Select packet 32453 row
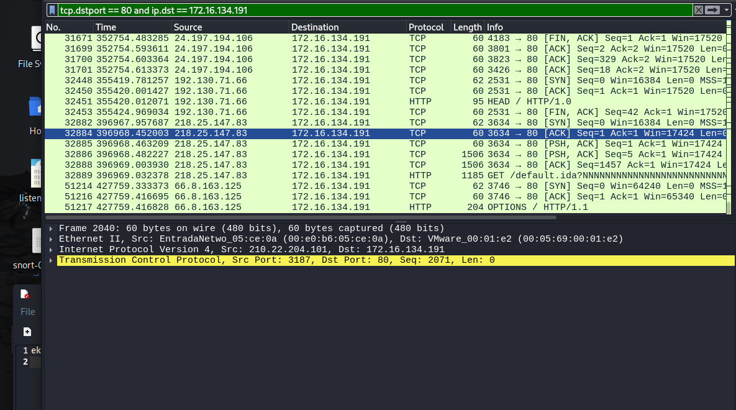This screenshot has height=410, width=736. [x=385, y=112]
